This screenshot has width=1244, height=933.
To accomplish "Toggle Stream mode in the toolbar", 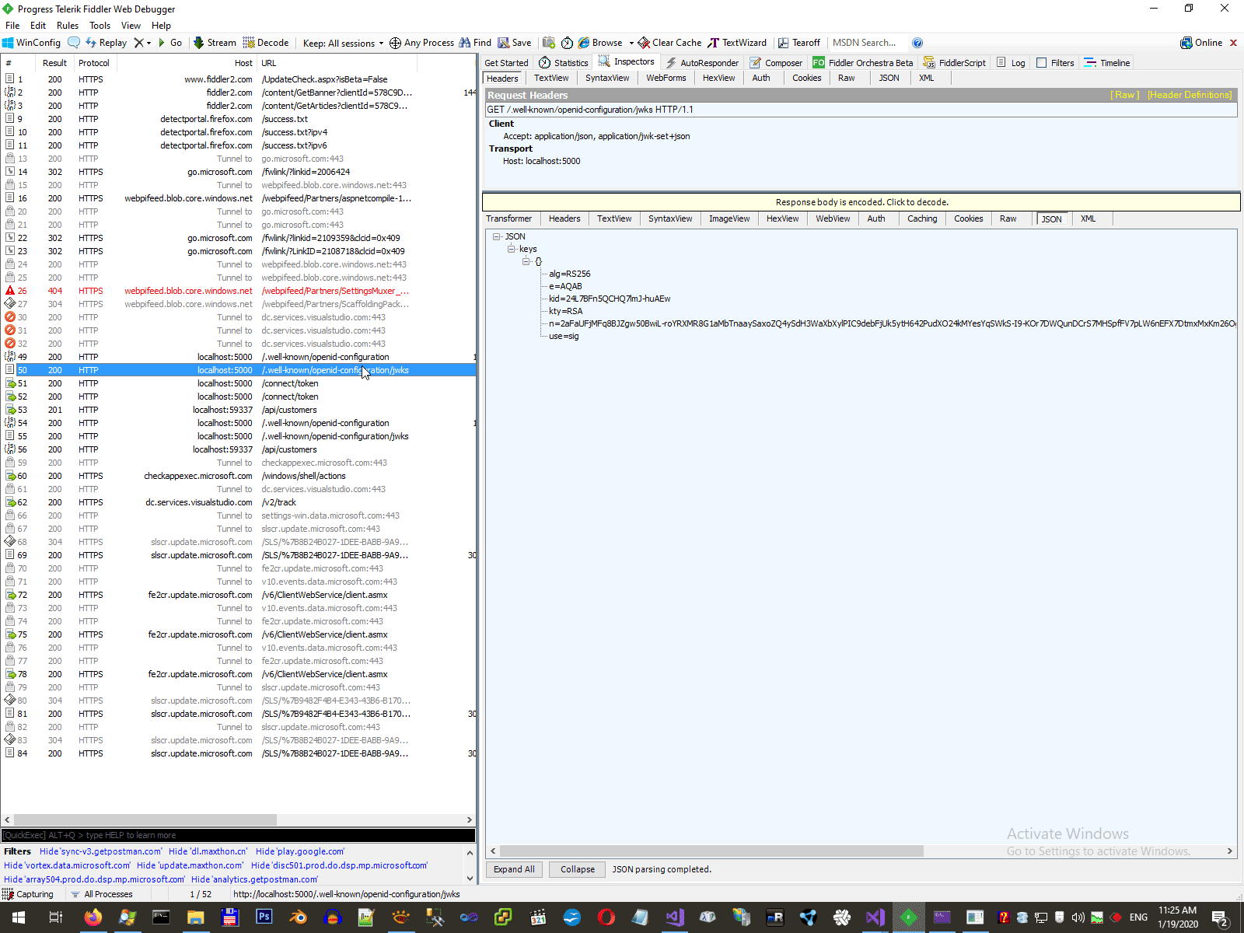I will click(x=215, y=43).
